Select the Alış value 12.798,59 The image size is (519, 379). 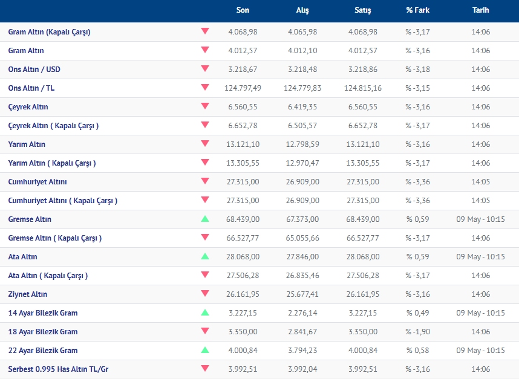coord(302,144)
